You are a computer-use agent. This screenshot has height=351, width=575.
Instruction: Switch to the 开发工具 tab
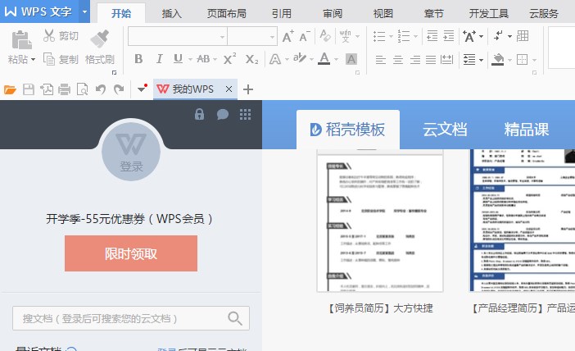[x=488, y=14]
